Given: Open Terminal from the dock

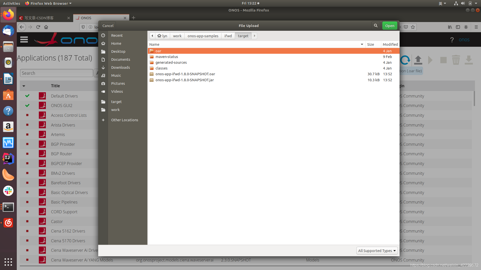Looking at the screenshot, I should tap(8, 207).
